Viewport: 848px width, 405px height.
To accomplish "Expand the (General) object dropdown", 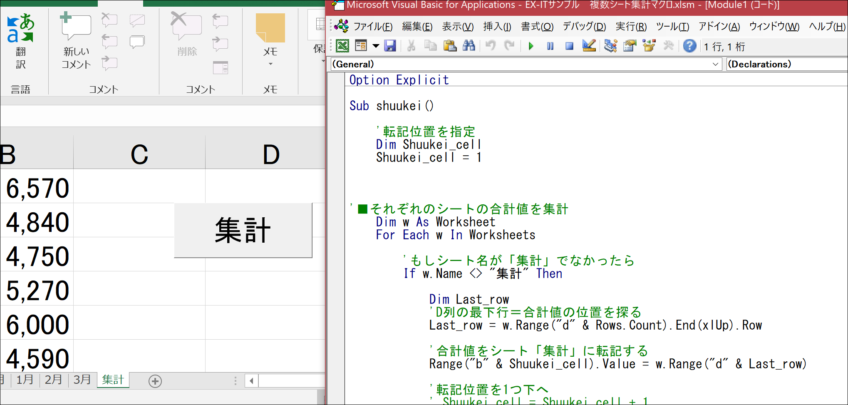I will [x=715, y=64].
